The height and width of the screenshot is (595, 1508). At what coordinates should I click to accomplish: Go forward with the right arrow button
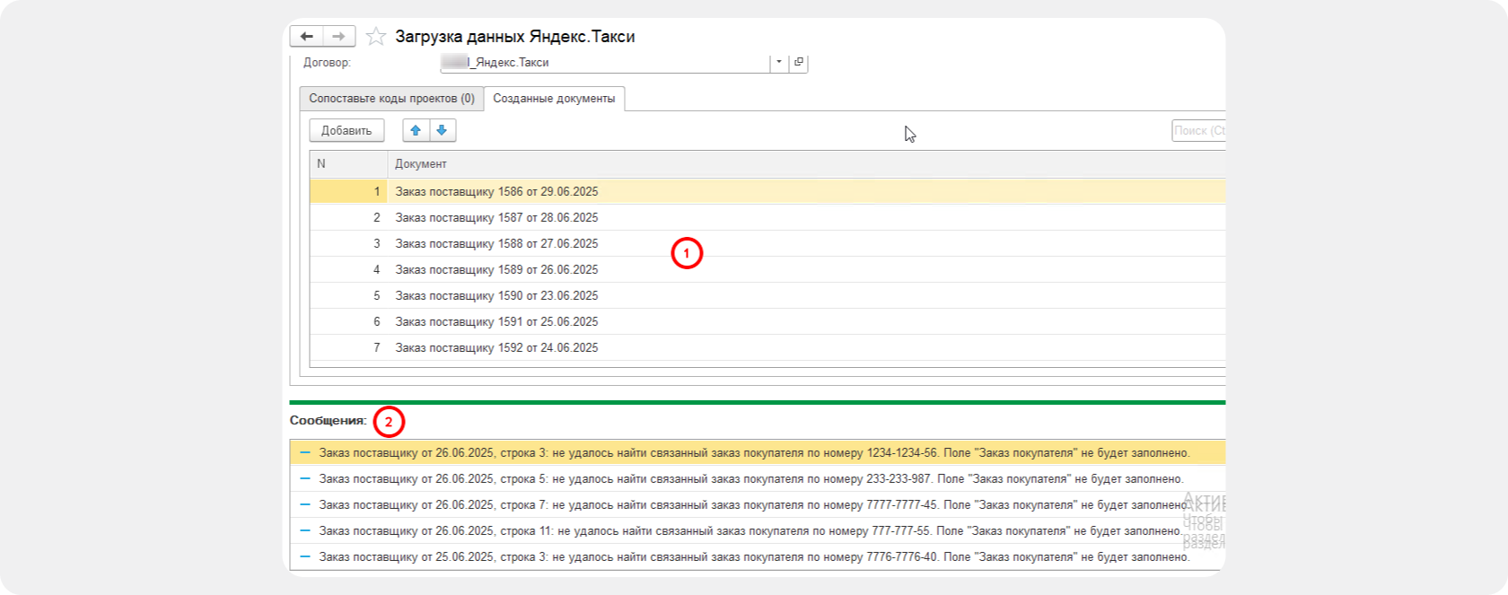tap(338, 36)
